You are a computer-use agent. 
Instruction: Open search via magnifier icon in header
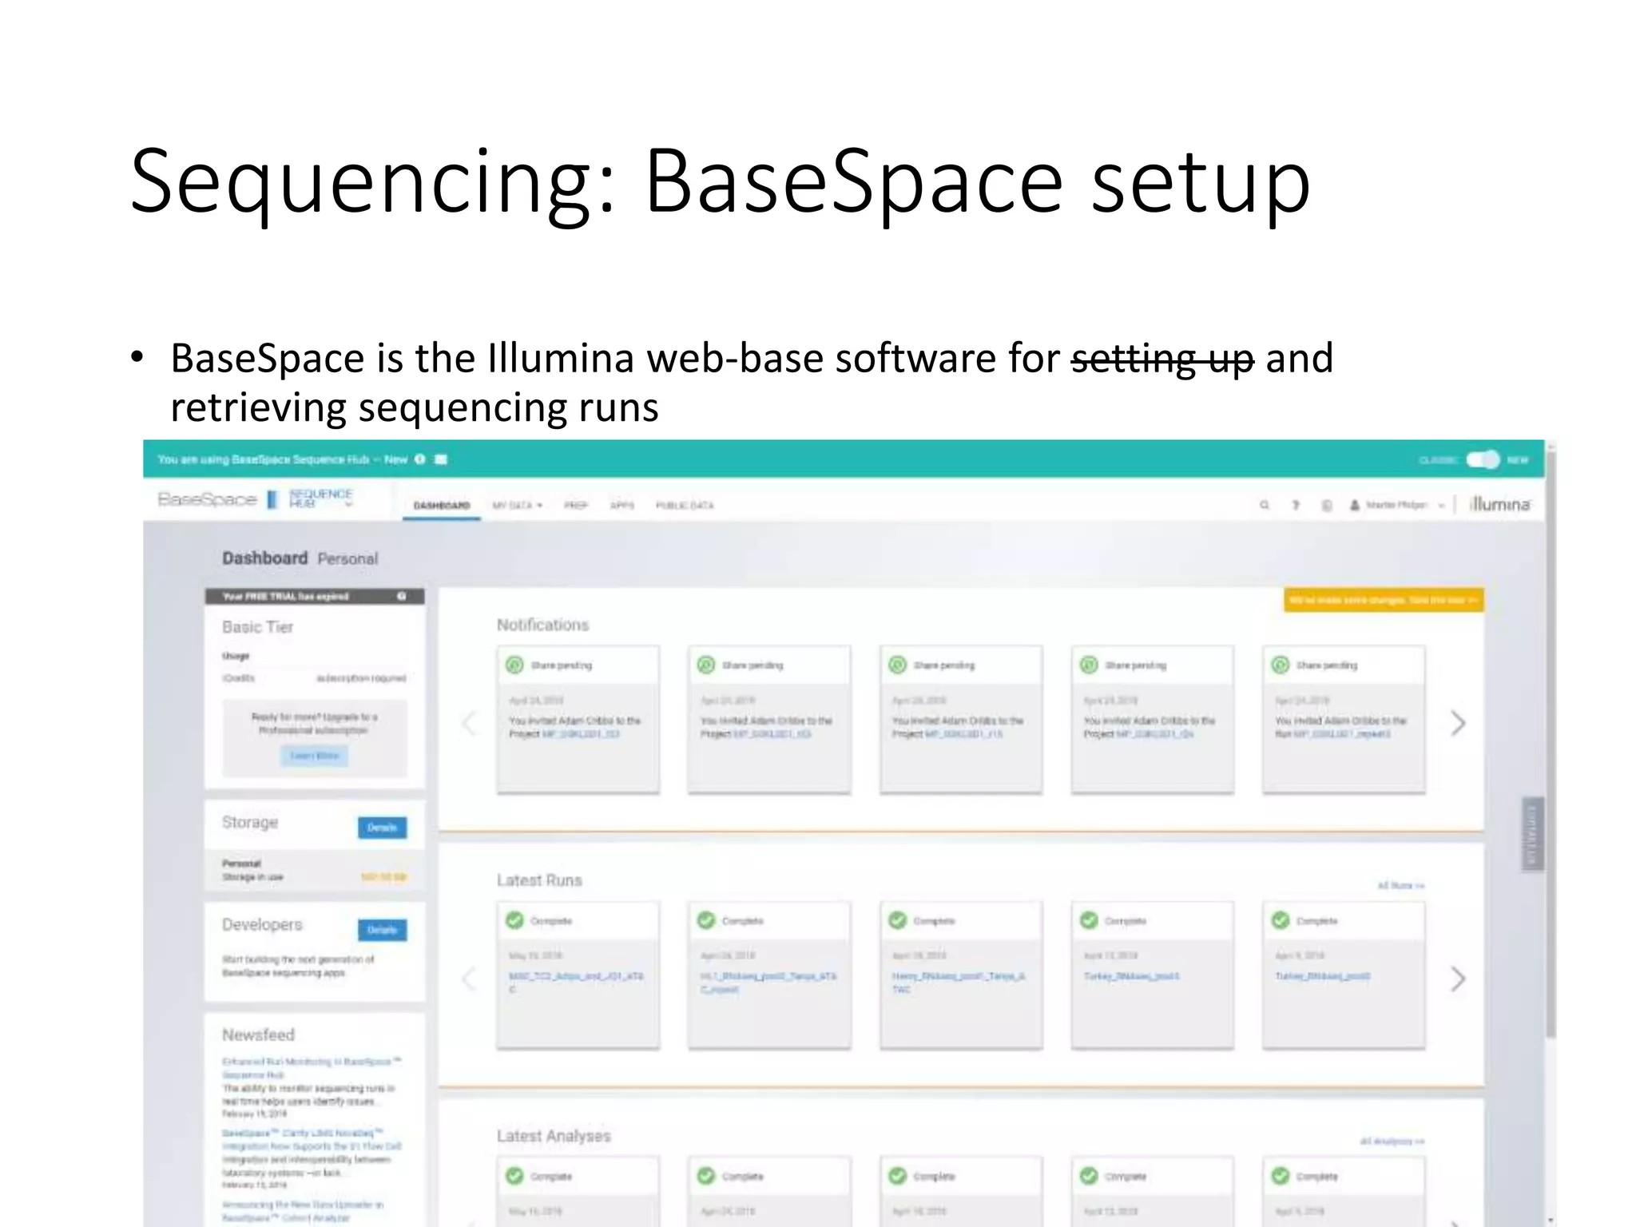[1265, 505]
